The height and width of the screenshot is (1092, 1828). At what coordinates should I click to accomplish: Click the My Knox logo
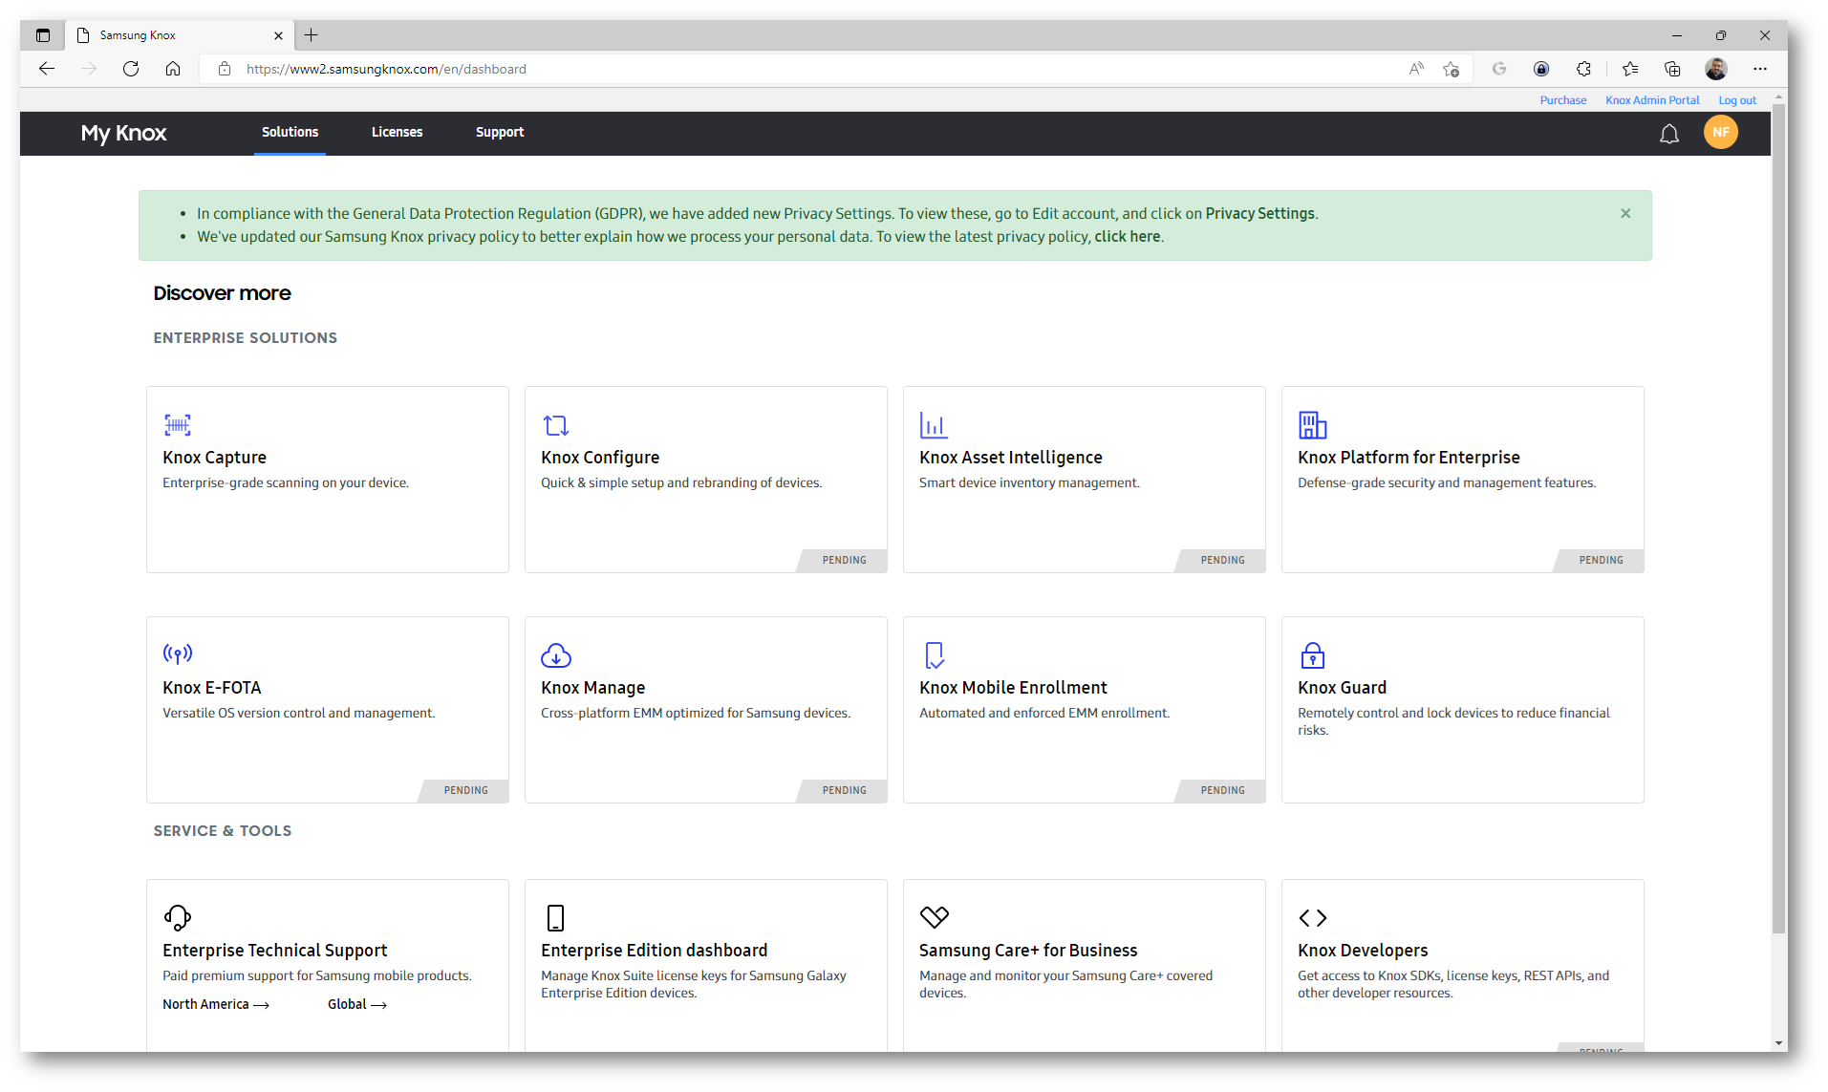(x=123, y=133)
